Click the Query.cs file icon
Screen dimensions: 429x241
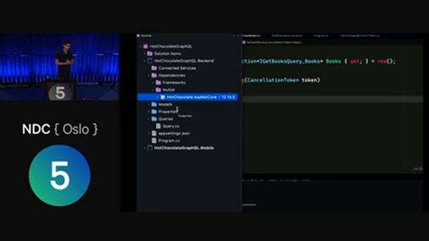tap(158, 126)
